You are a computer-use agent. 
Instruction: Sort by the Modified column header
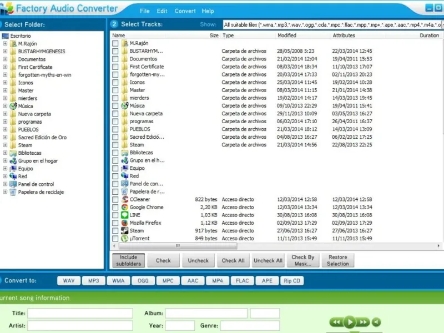pyautogui.click(x=287, y=36)
